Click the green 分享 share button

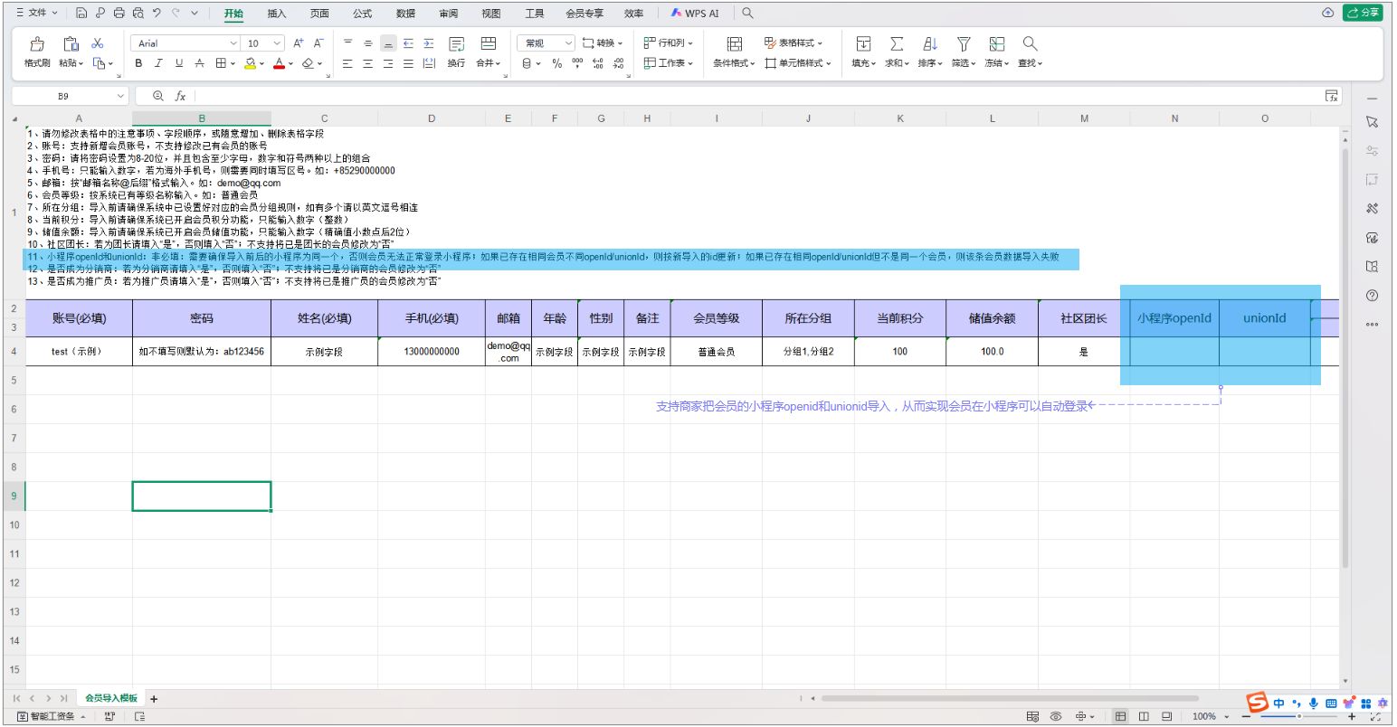click(x=1363, y=13)
